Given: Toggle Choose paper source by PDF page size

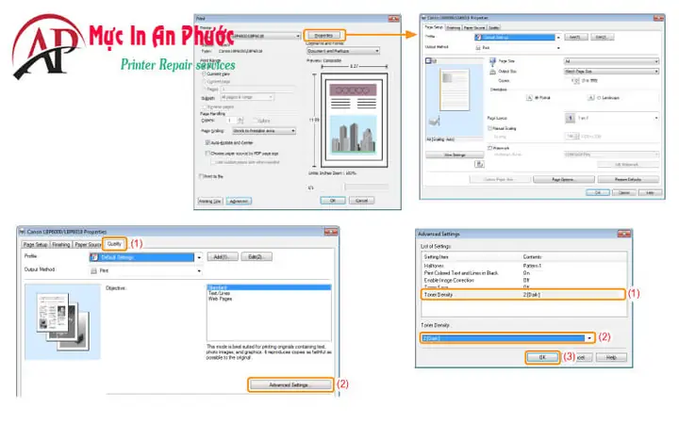Looking at the screenshot, I should click(x=207, y=154).
